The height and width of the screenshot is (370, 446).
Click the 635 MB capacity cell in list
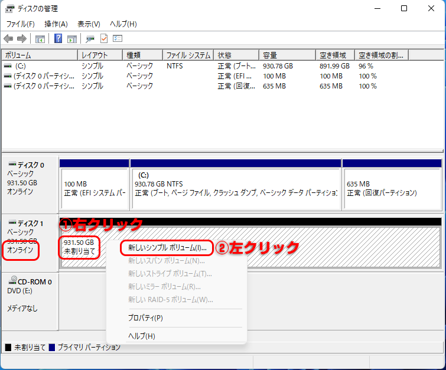(274, 86)
